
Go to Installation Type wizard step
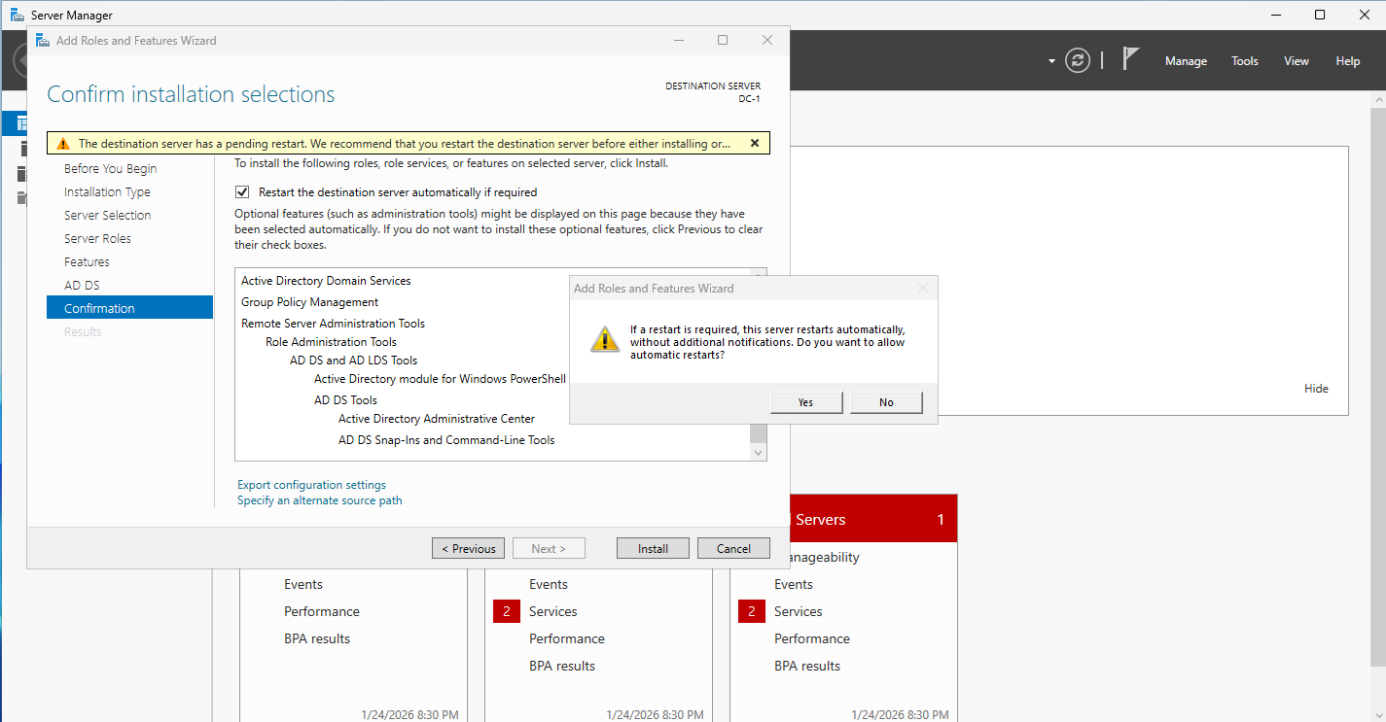tap(107, 192)
